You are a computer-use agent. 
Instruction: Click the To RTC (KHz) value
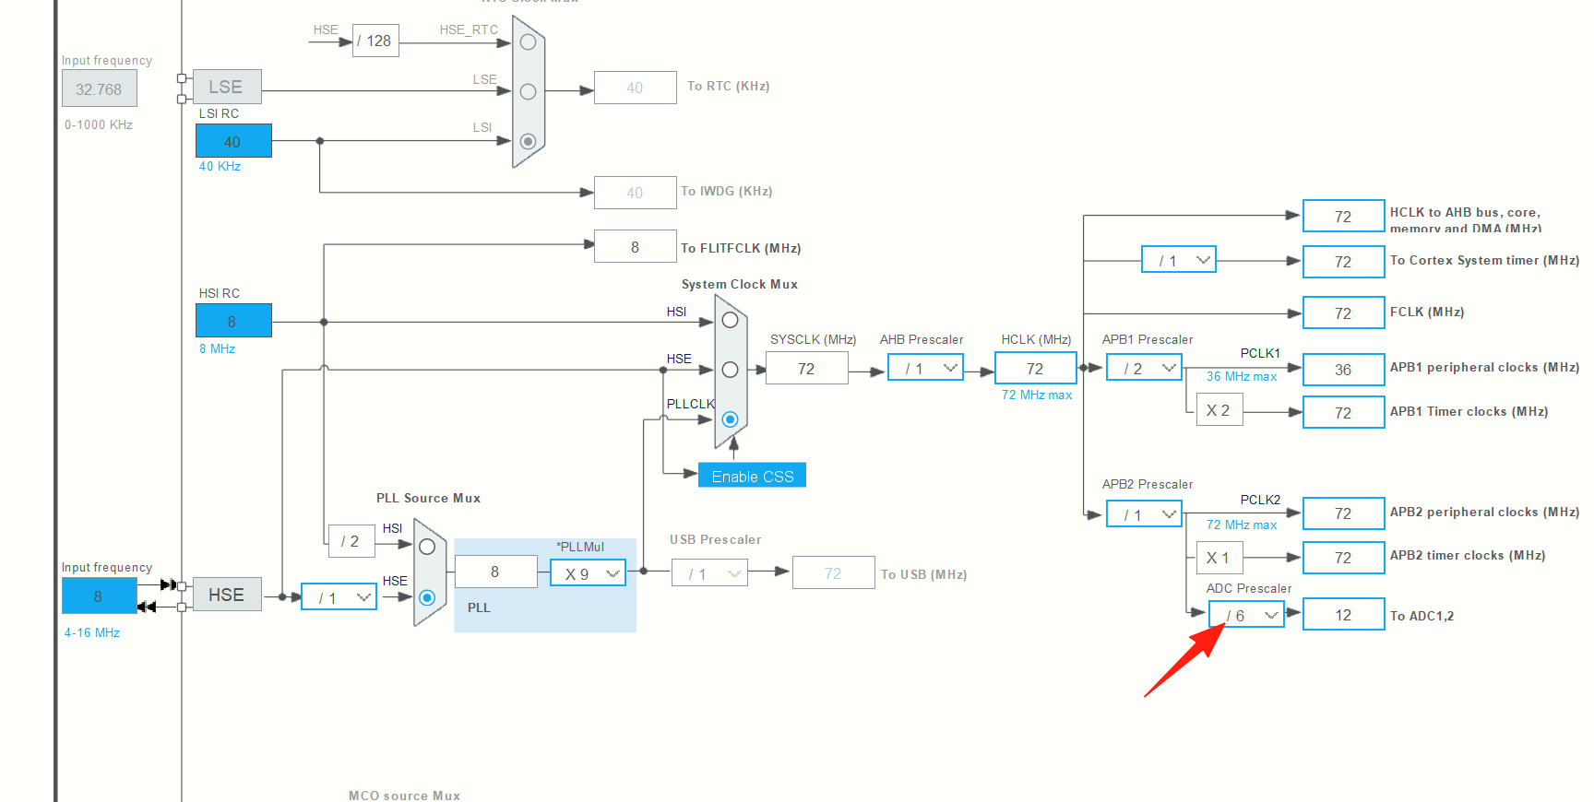635,88
